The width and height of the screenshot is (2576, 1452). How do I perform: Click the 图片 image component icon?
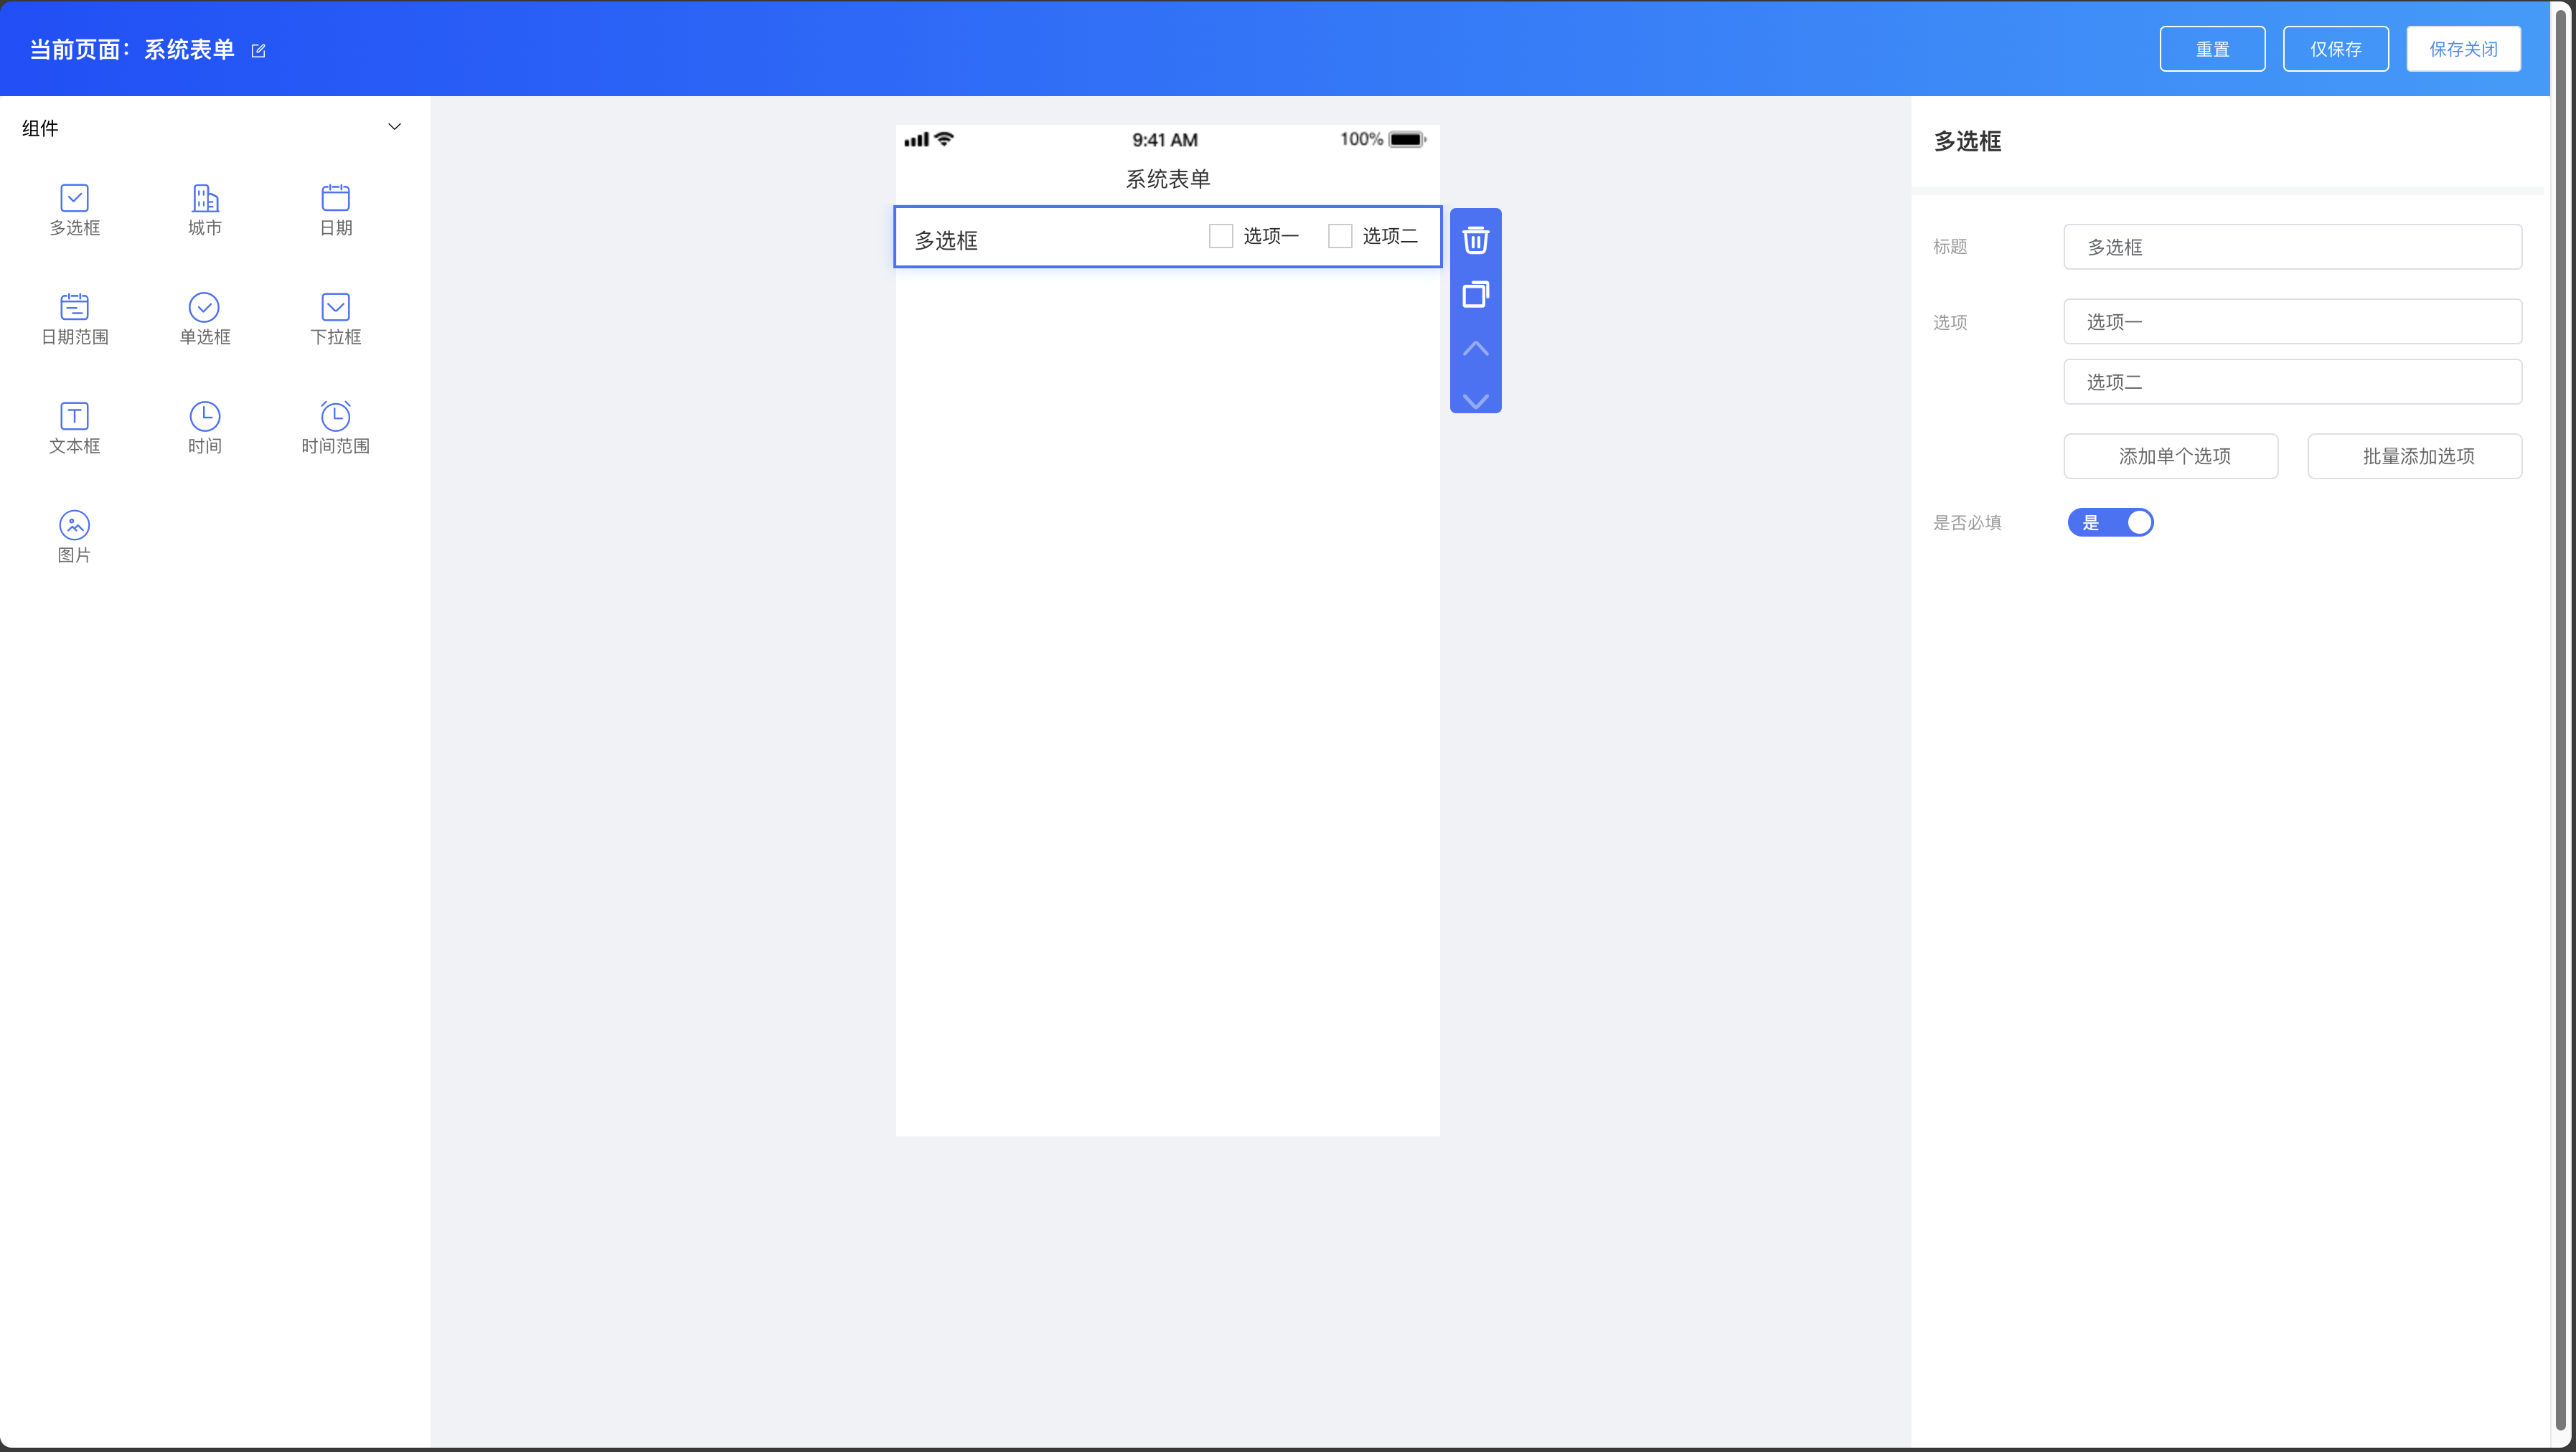click(x=75, y=525)
